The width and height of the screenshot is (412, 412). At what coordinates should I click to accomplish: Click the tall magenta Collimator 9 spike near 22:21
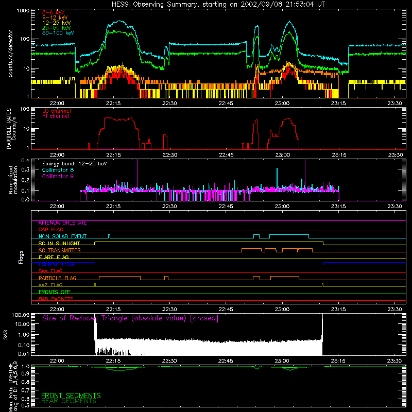coord(138,175)
